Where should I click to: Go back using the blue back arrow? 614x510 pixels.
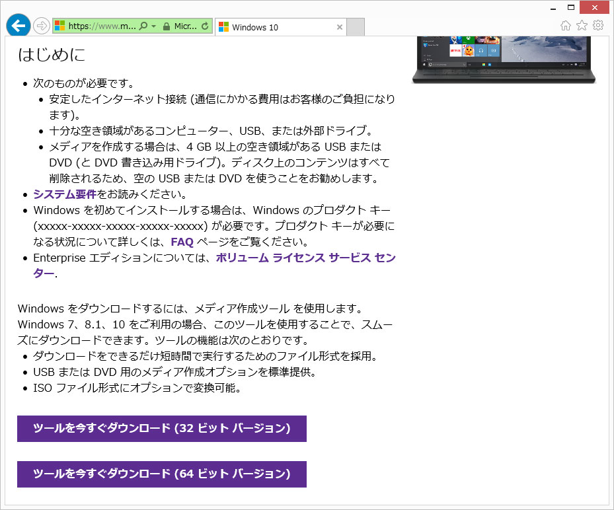(x=19, y=26)
